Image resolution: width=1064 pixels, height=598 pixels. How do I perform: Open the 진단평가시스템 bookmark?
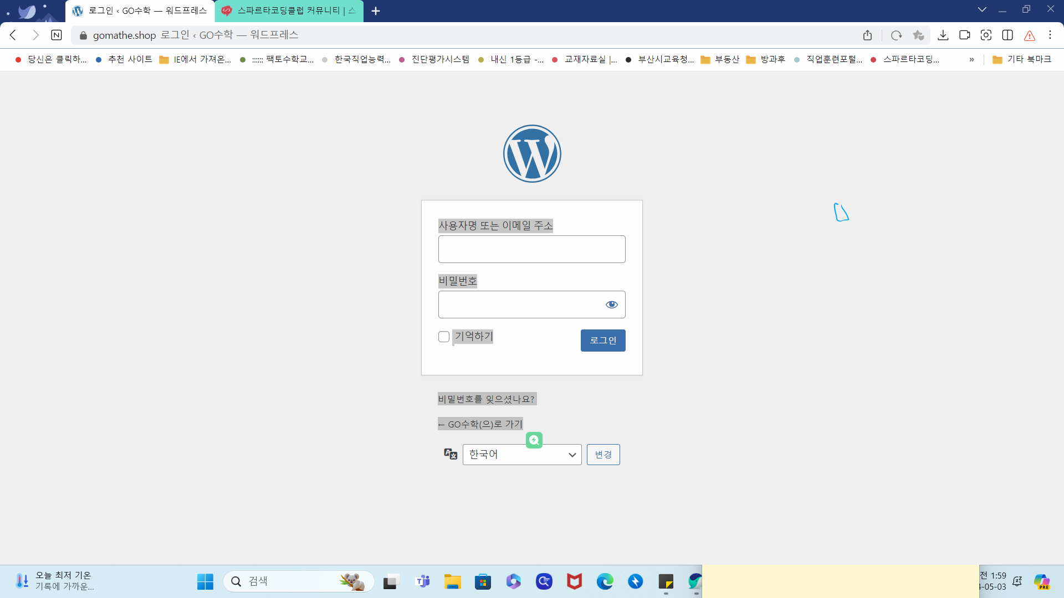434,60
